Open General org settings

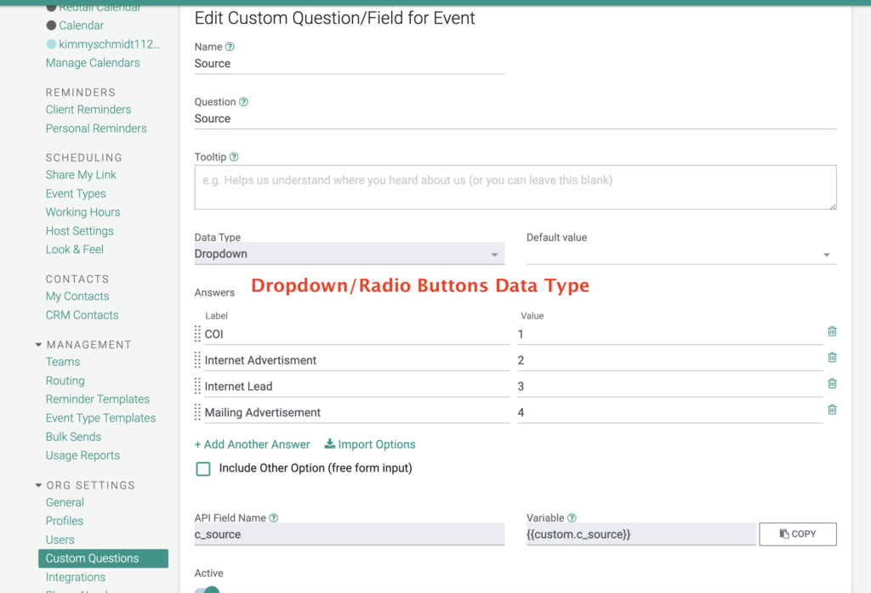[65, 502]
